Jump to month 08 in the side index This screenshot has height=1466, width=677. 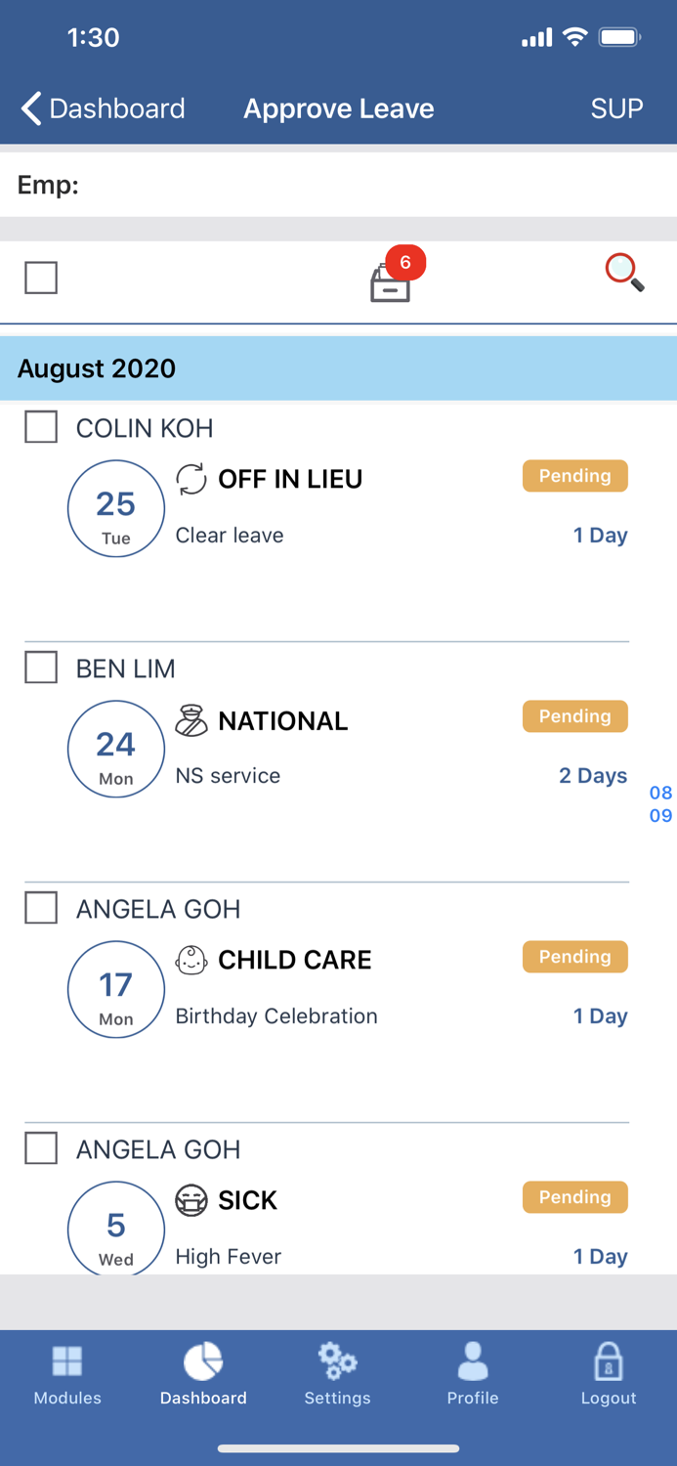(x=660, y=793)
